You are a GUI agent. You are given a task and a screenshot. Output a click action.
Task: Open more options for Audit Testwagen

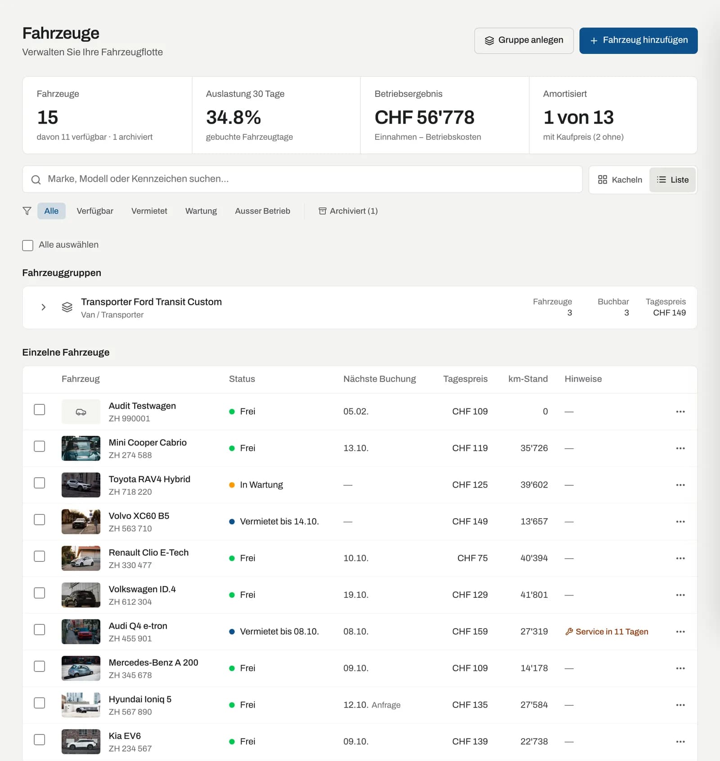coord(680,412)
